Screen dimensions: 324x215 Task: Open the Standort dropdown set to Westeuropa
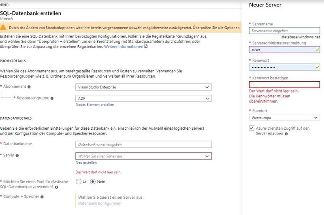click(284, 118)
